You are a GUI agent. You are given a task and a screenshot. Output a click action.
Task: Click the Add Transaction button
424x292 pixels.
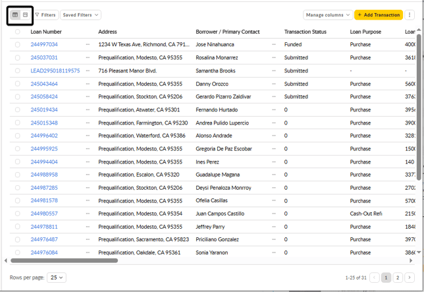[x=379, y=15]
